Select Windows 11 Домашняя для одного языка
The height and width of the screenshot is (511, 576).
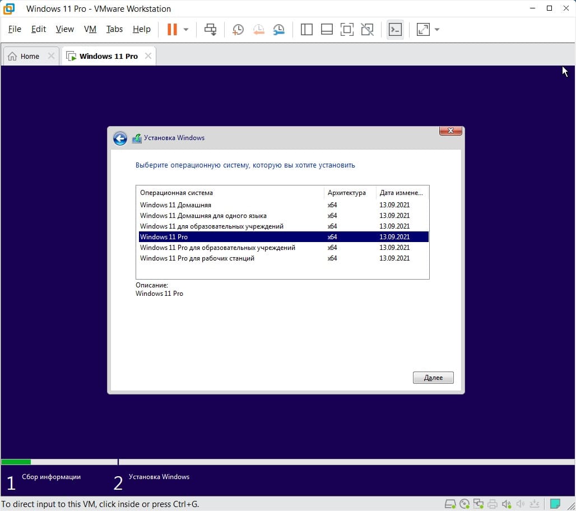pyautogui.click(x=284, y=216)
